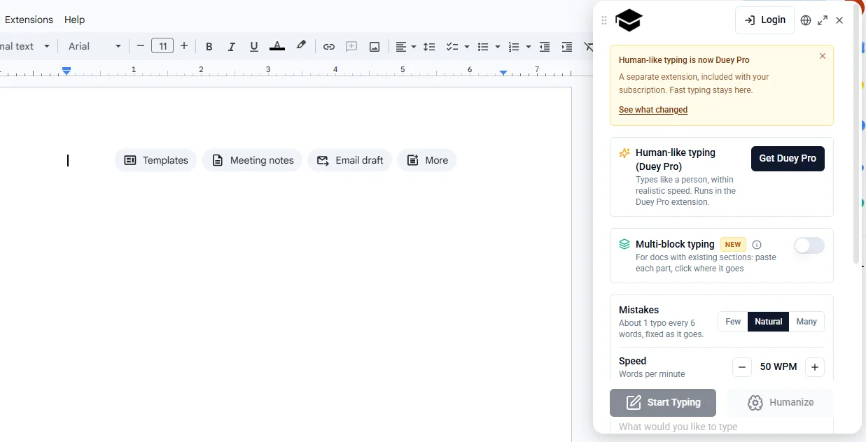Open the text color picker
This screenshot has height=442, width=866.
tap(277, 47)
